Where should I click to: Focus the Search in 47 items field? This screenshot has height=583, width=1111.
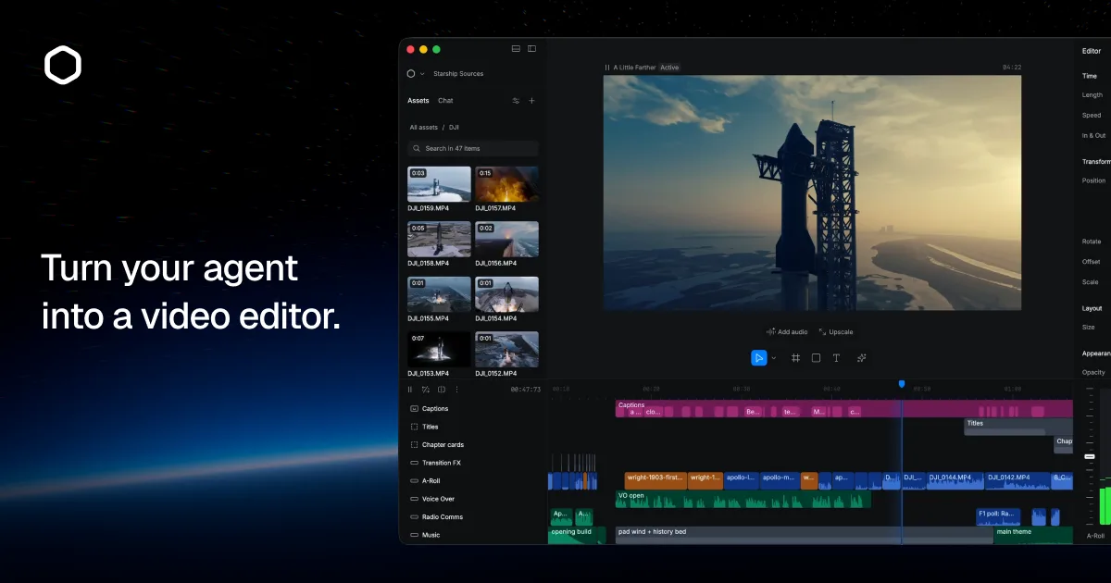[473, 148]
